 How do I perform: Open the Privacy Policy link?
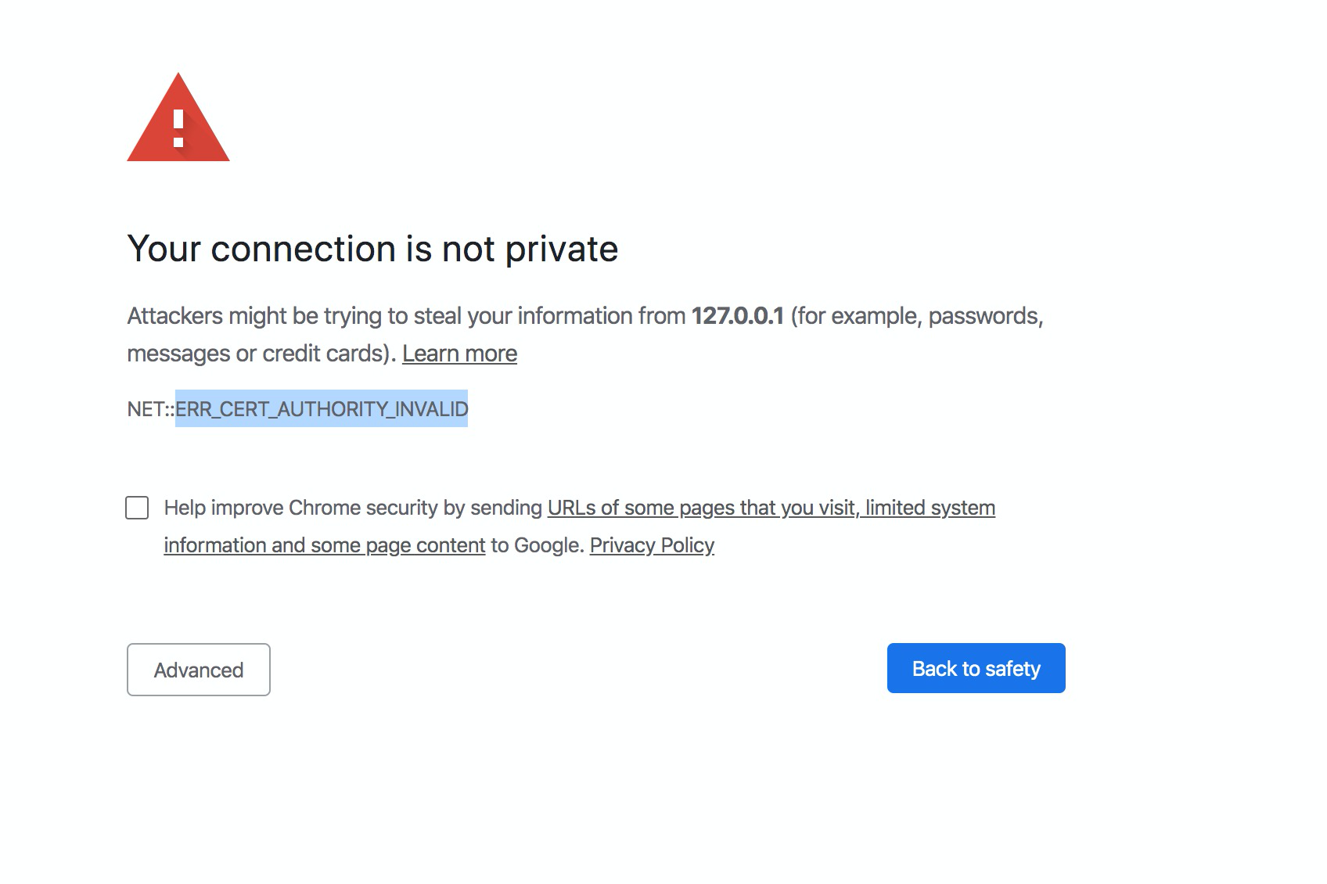point(652,545)
